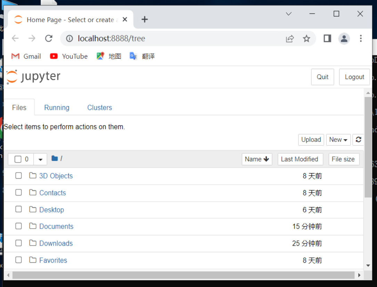Open Chrome's three-dot menu
377x287 pixels.
pyautogui.click(x=361, y=39)
